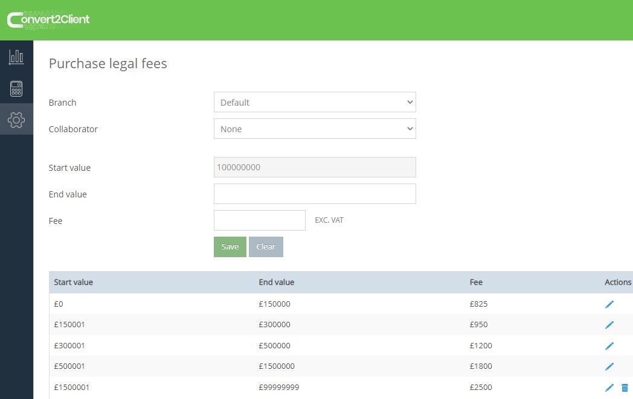Edit the £0 to £150000 fee band
This screenshot has width=633, height=399.
coord(609,304)
